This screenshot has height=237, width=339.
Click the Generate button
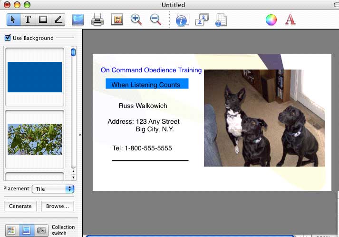20,206
